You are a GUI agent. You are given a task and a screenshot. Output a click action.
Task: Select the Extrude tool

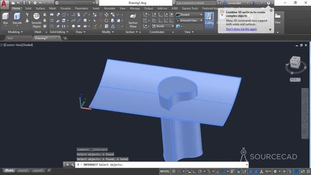tap(17, 18)
